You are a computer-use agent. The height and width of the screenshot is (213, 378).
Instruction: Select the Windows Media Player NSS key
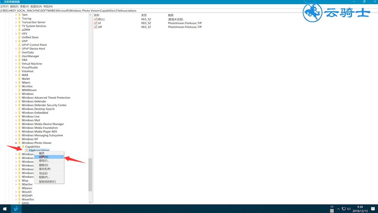[x=39, y=132]
